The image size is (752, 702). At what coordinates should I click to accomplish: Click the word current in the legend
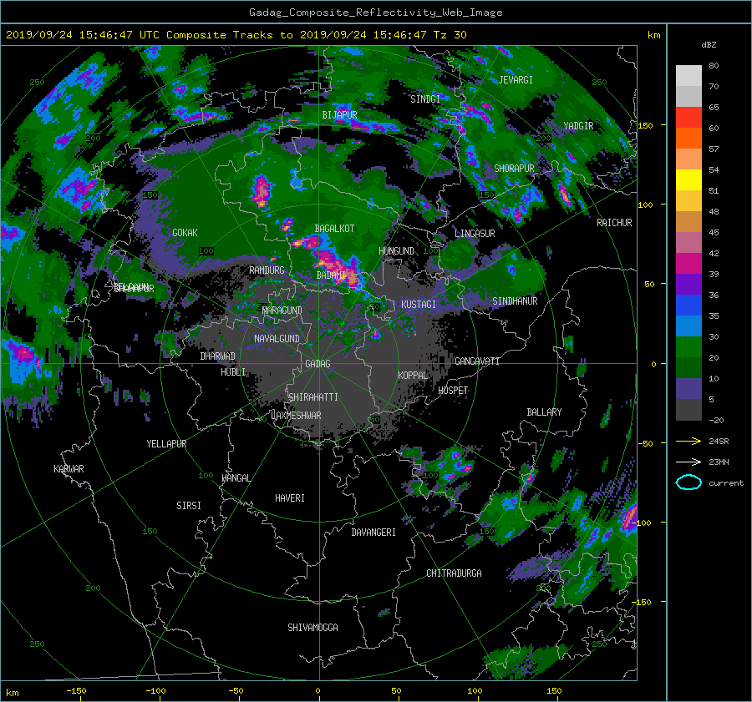click(726, 483)
